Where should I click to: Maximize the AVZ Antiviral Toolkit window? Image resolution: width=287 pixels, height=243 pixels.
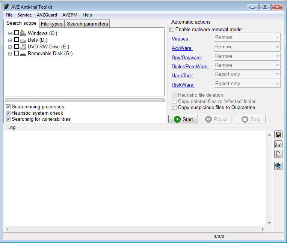click(265, 7)
